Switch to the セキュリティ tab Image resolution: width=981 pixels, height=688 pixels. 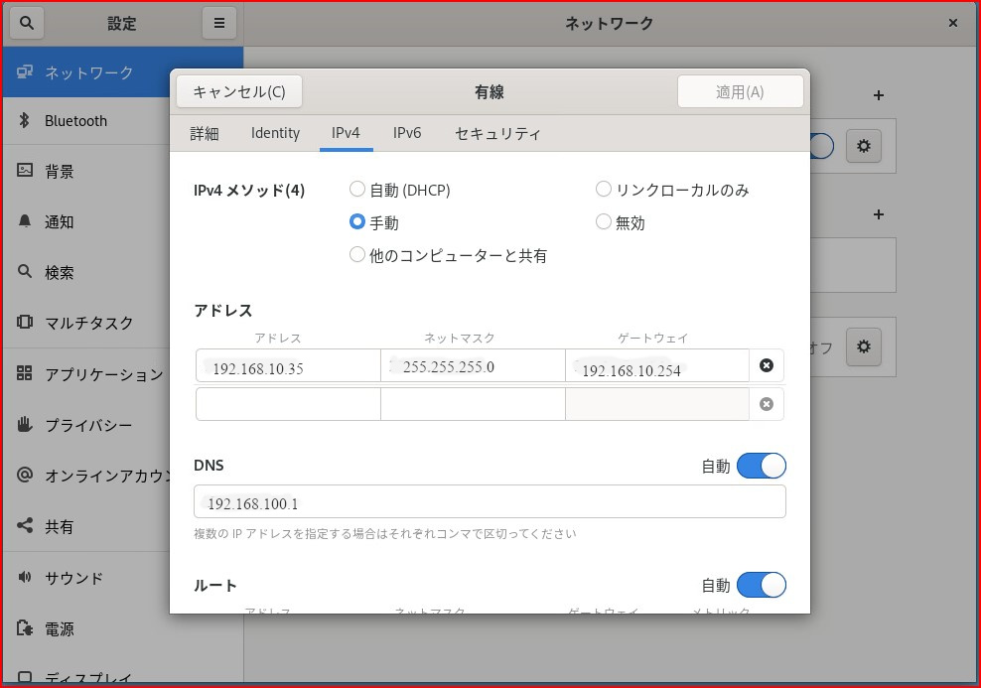point(497,133)
